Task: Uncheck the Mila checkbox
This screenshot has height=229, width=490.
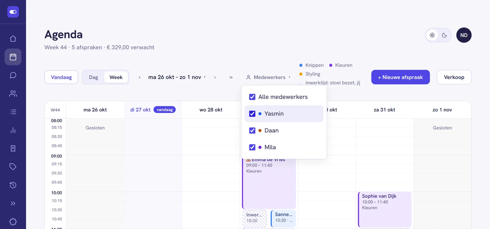Action: click(x=252, y=147)
